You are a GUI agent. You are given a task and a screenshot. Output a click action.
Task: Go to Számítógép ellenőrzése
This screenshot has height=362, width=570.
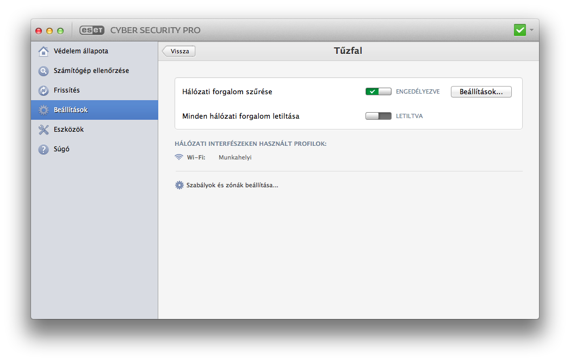pos(95,71)
